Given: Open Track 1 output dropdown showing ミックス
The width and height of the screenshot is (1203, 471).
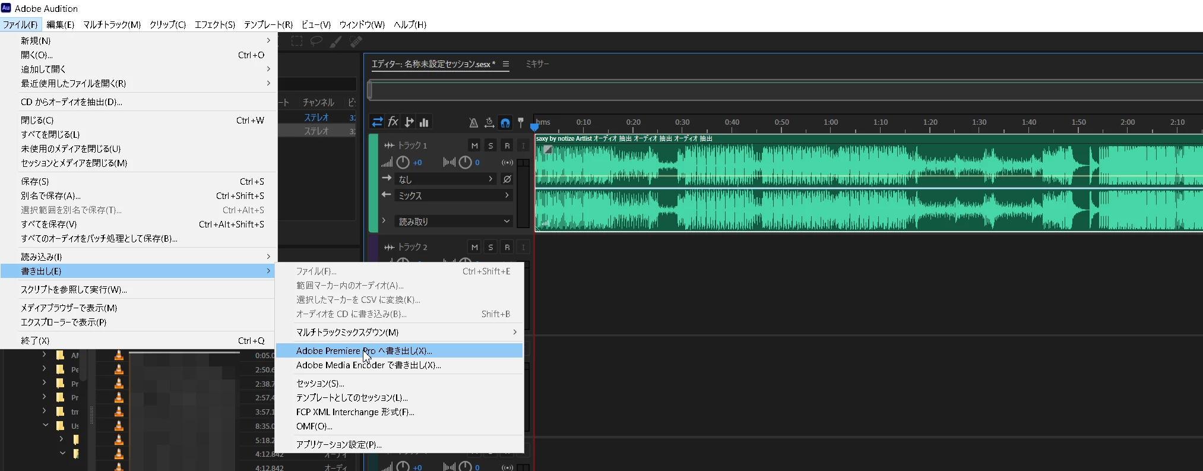Looking at the screenshot, I should click(454, 196).
